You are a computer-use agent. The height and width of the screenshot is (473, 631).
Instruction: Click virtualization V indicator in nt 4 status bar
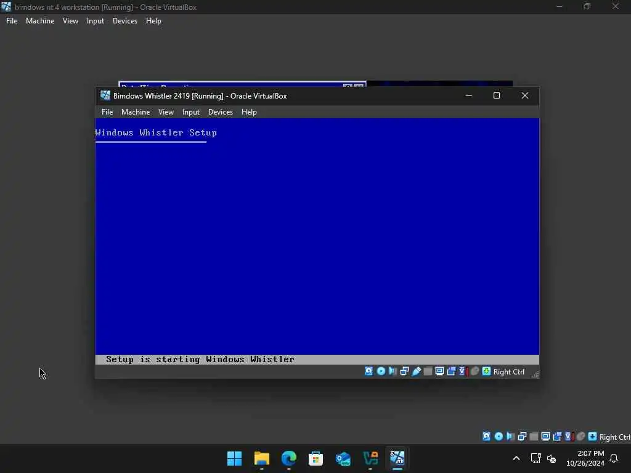pos(569,437)
